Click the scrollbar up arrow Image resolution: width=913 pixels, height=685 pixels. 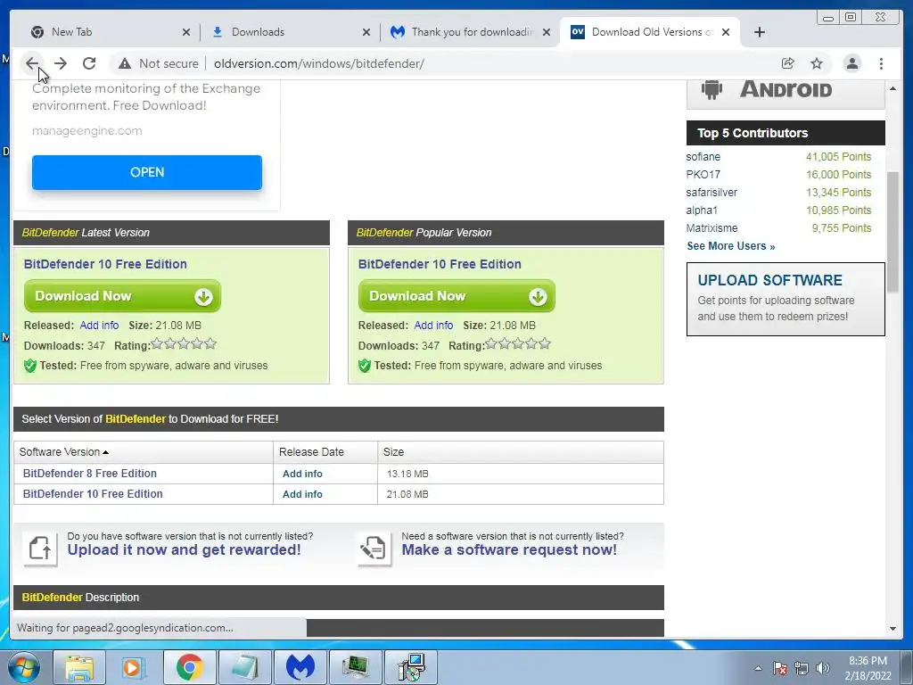pyautogui.click(x=892, y=88)
